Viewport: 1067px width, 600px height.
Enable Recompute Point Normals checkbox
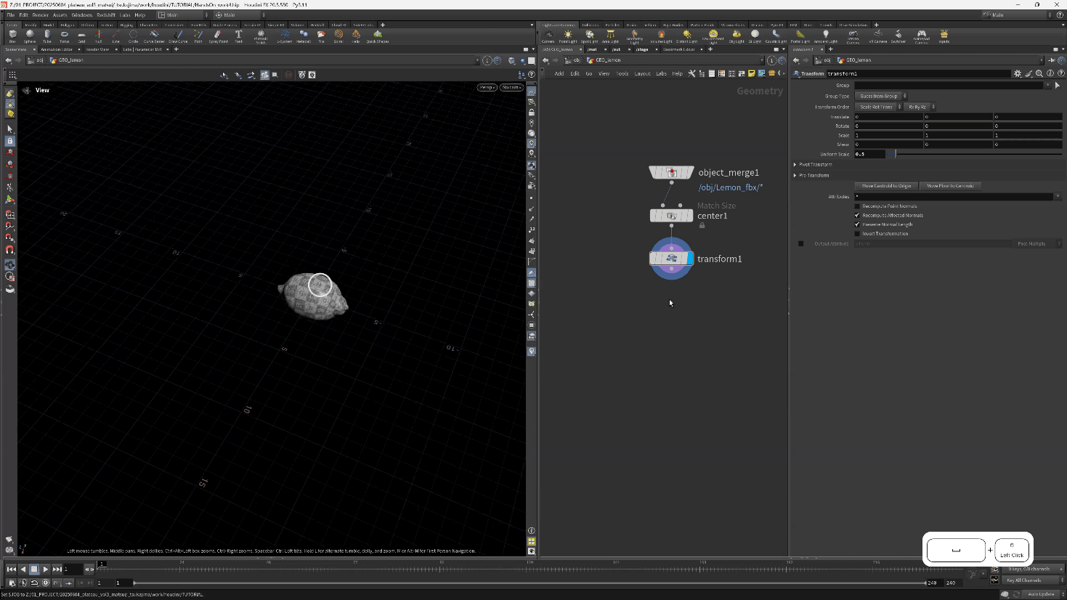pyautogui.click(x=857, y=206)
